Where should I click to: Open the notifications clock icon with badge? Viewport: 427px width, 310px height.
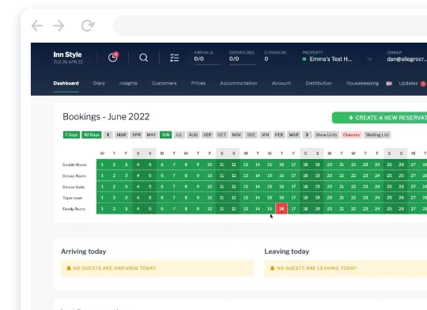(113, 57)
